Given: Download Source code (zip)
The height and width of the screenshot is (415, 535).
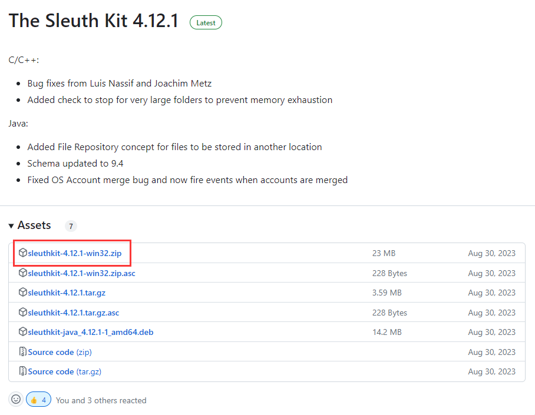Looking at the screenshot, I should click(x=60, y=352).
